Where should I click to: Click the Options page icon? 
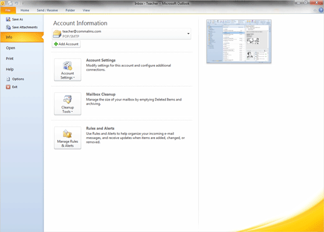click(x=8, y=79)
